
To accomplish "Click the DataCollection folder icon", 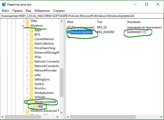I will coord(31,44).
